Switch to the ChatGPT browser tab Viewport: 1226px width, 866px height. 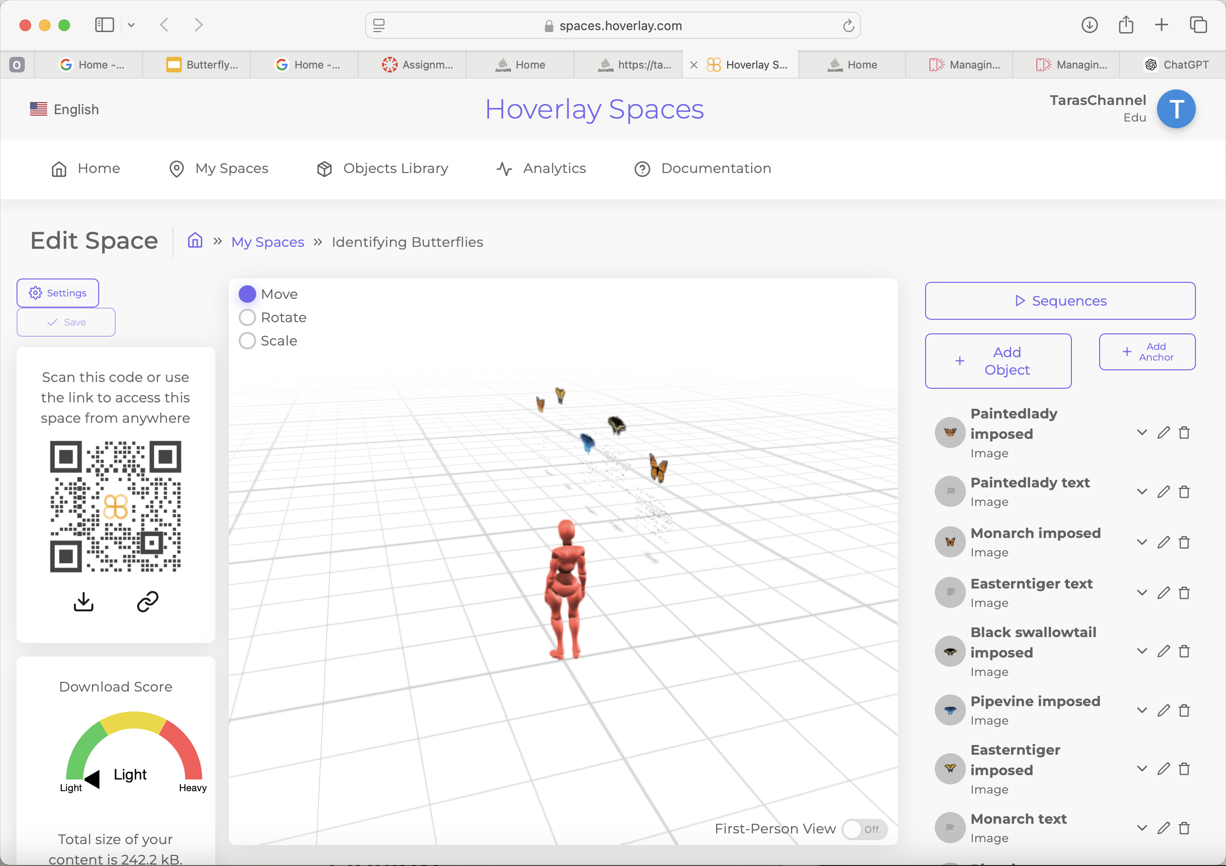(1173, 65)
